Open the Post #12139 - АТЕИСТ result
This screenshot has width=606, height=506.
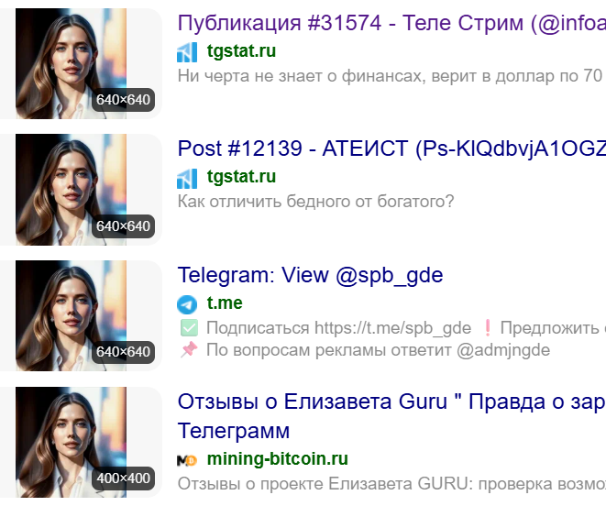pos(391,148)
